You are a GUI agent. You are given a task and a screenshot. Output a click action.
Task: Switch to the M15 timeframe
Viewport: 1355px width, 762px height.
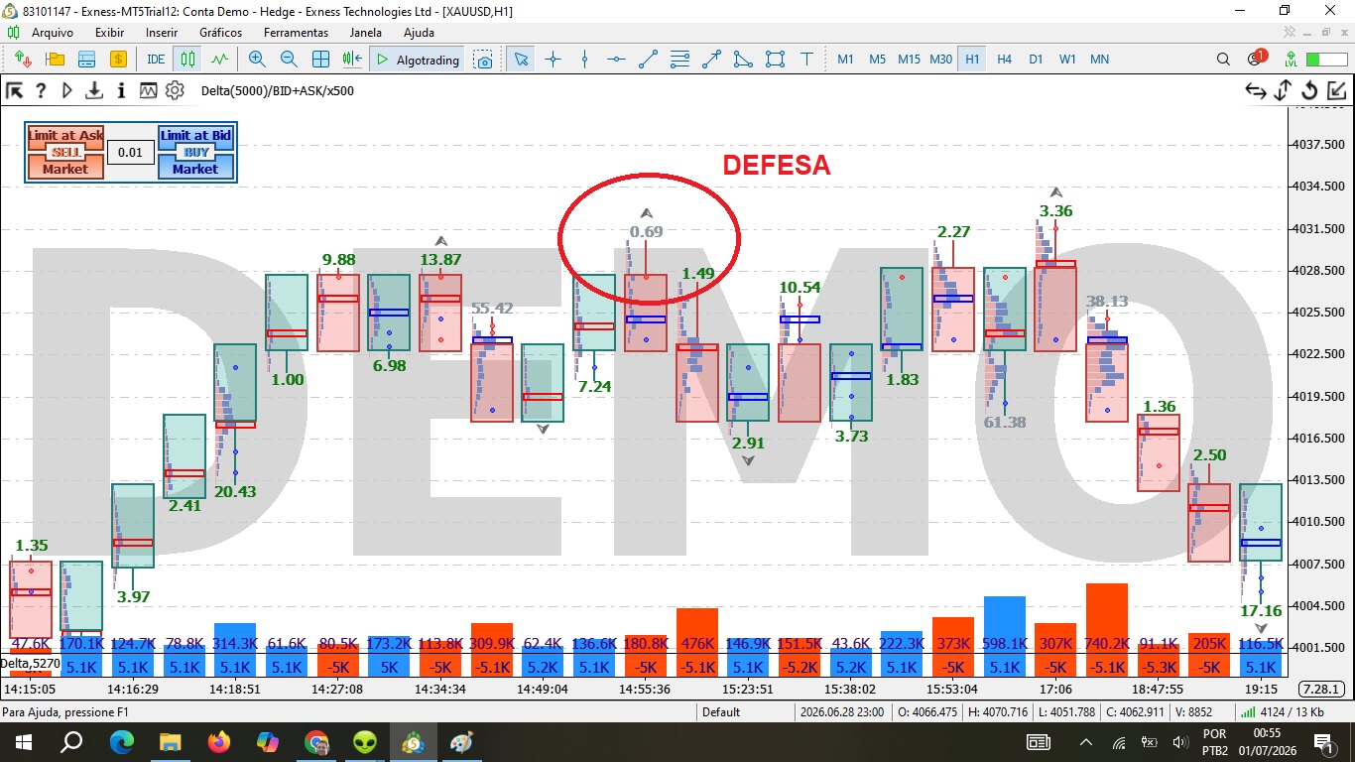coord(909,60)
